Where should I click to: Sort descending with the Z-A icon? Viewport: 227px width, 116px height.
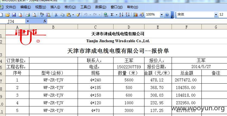point(128,15)
